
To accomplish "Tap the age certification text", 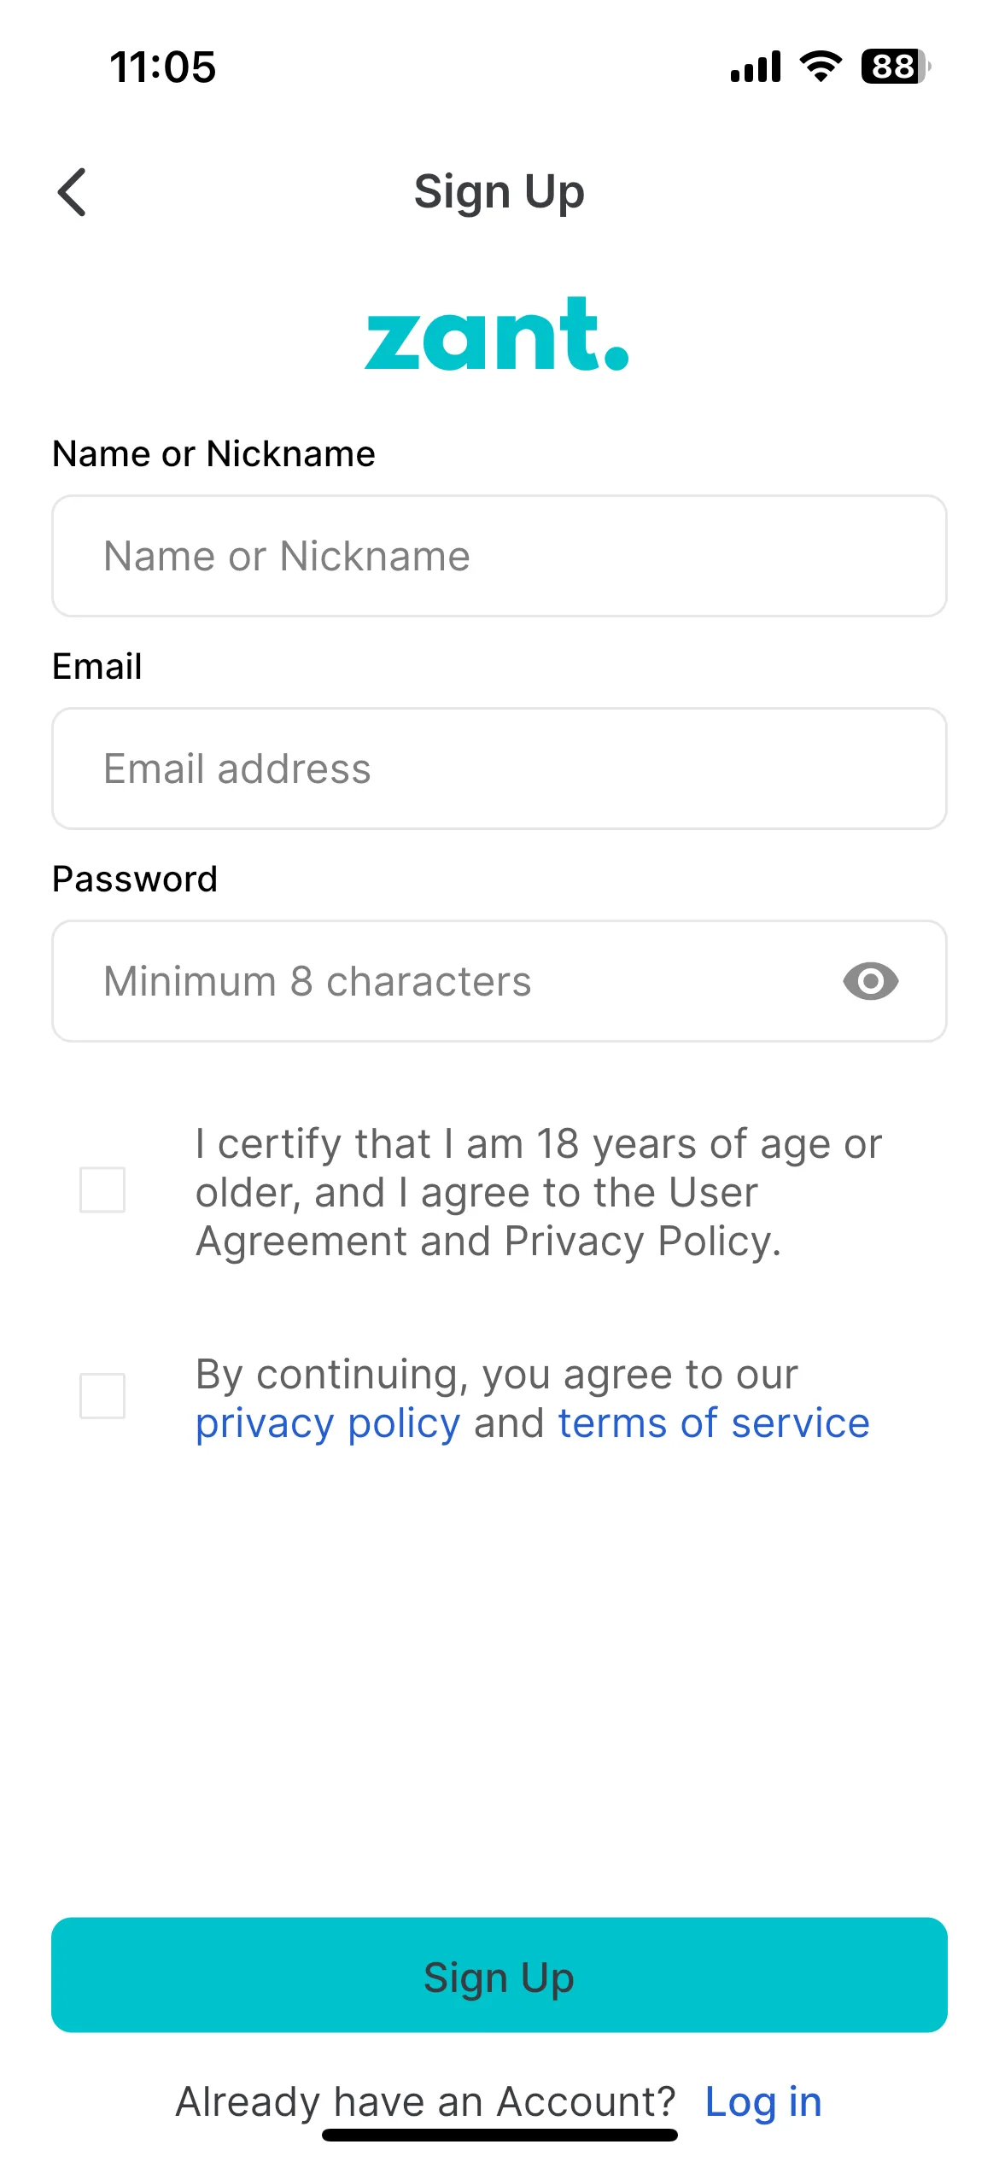I will (539, 1193).
